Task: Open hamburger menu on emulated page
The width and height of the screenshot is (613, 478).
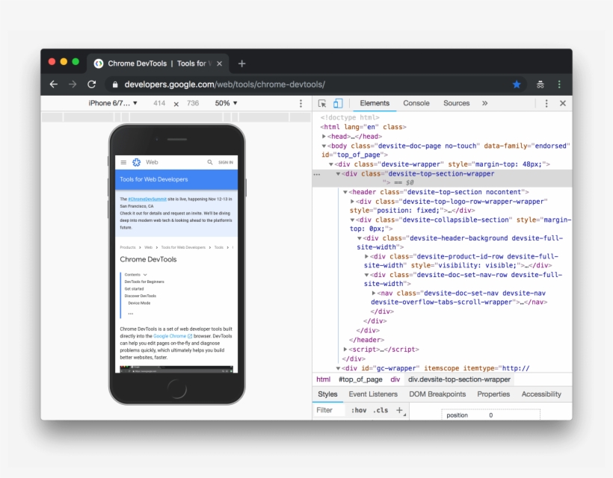Action: (x=123, y=163)
